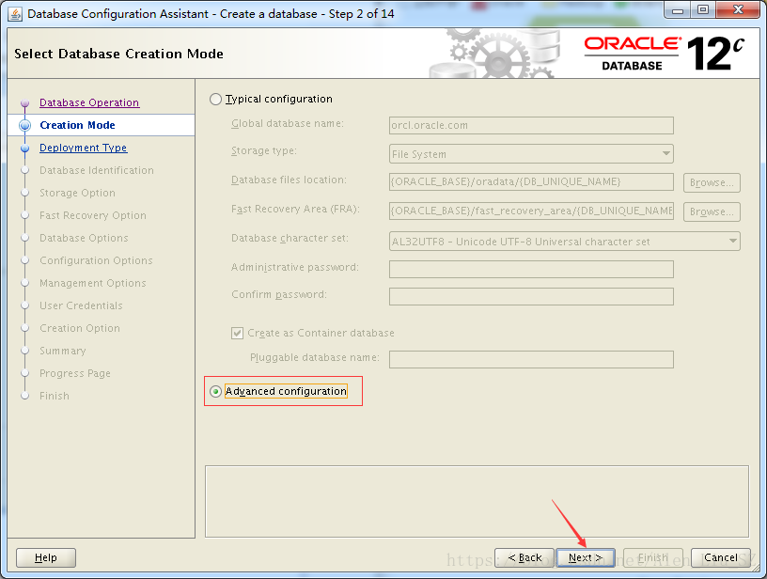Click the Fast Recovery Option step
The width and height of the screenshot is (767, 579).
93,215
